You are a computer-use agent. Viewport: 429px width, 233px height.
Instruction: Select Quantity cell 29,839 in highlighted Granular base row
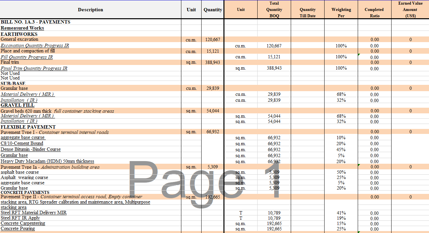(213, 88)
